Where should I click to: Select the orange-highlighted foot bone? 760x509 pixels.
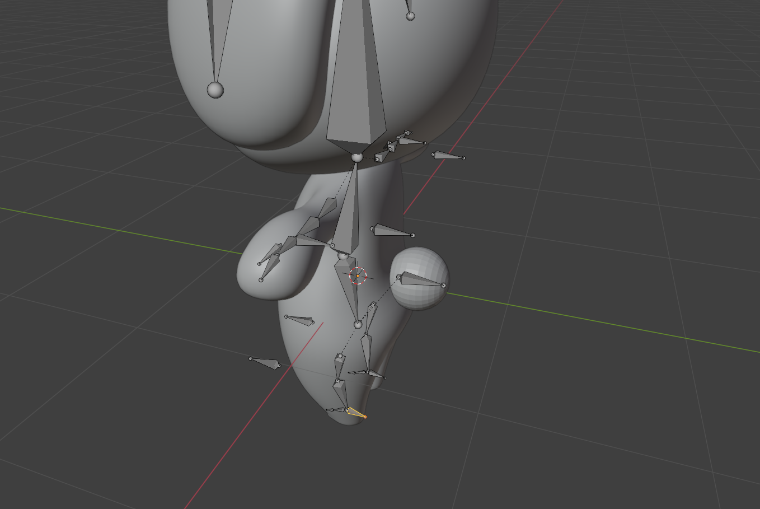tap(356, 413)
